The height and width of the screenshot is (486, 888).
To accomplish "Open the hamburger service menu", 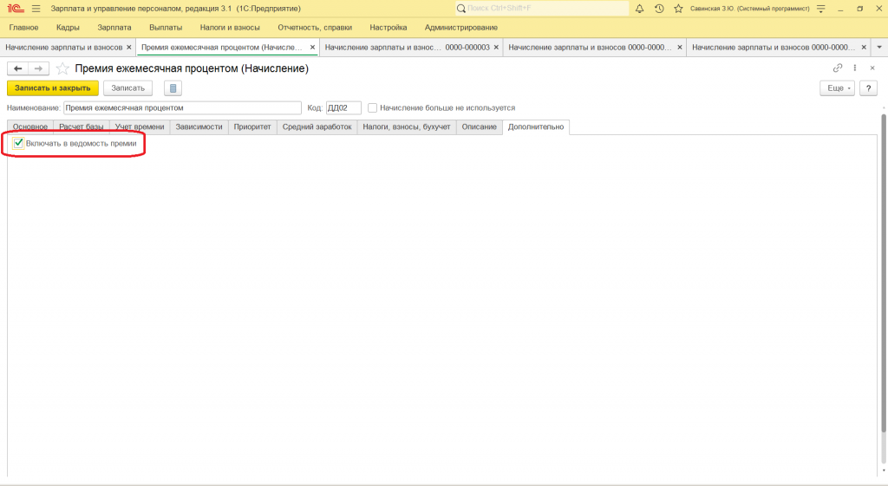I will coord(36,9).
